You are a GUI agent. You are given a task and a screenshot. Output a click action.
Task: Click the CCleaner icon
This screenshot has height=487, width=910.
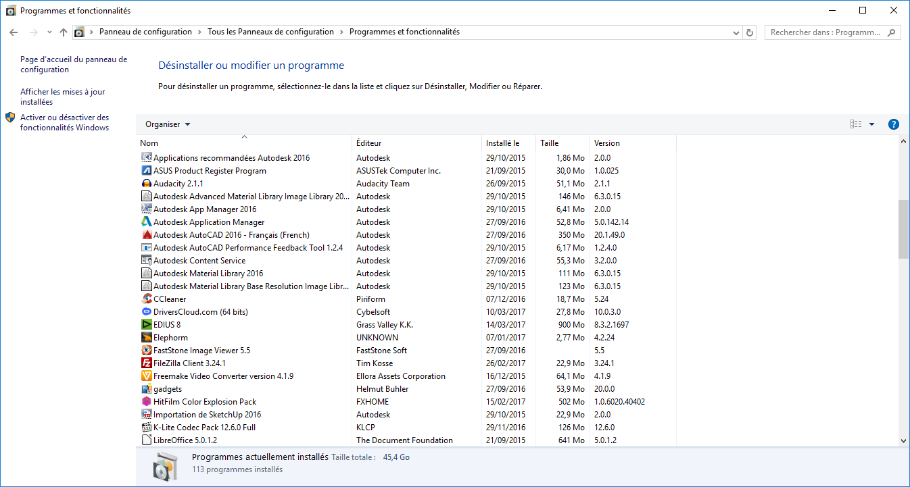[147, 299]
